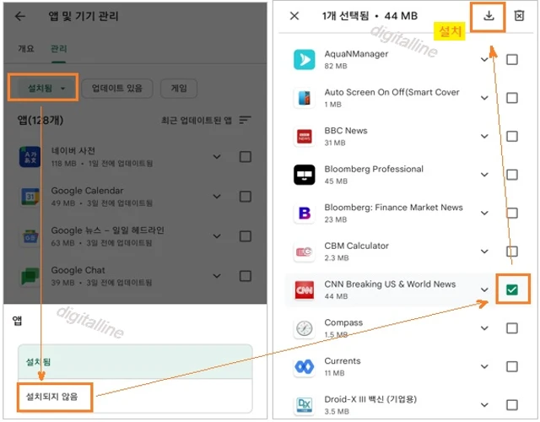Tap the Compass app icon
Viewport: 540px width, 422px height.
pos(304,328)
